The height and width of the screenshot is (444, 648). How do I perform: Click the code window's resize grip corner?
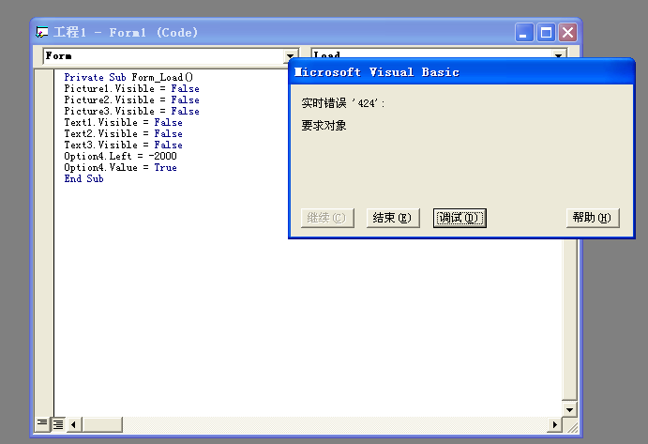point(570,425)
